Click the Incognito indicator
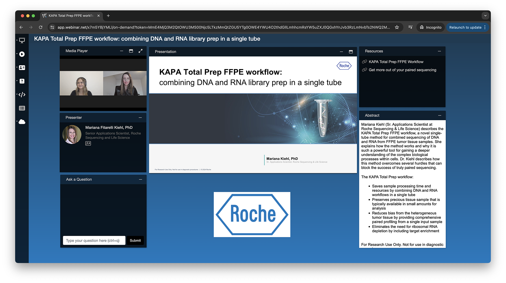 coord(430,27)
